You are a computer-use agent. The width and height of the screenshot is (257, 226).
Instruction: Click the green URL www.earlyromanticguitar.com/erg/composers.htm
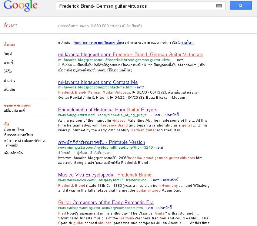coord(100,208)
